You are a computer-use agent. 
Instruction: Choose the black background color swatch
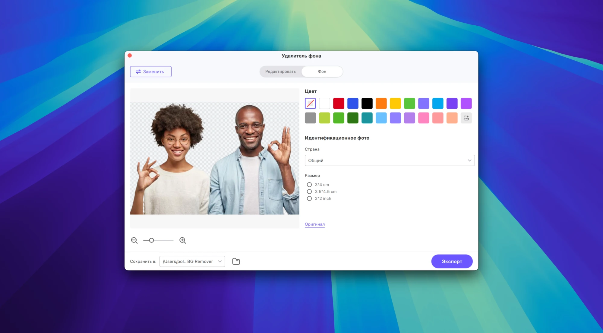(367, 103)
